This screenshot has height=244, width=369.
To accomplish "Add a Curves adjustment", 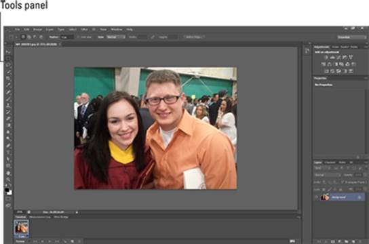I will coord(338,58).
